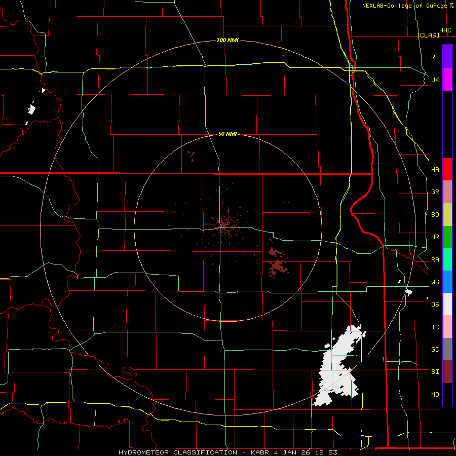The width and height of the screenshot is (456, 456).
Task: Click the 'DS' legend label
Action: (x=435, y=305)
